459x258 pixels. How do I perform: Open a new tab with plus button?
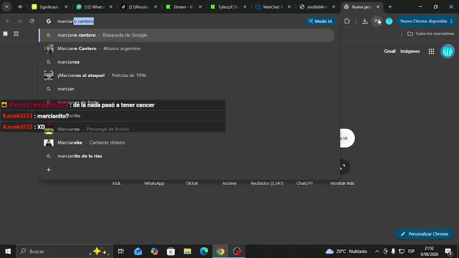pos(390,7)
